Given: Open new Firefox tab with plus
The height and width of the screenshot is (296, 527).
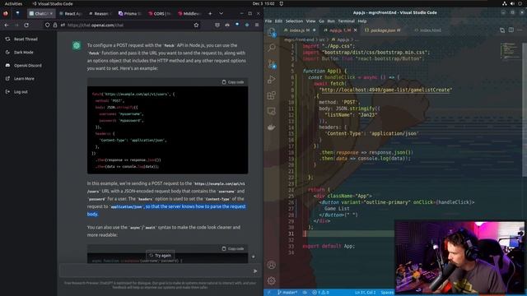Looking at the screenshot, I should coord(210,13).
